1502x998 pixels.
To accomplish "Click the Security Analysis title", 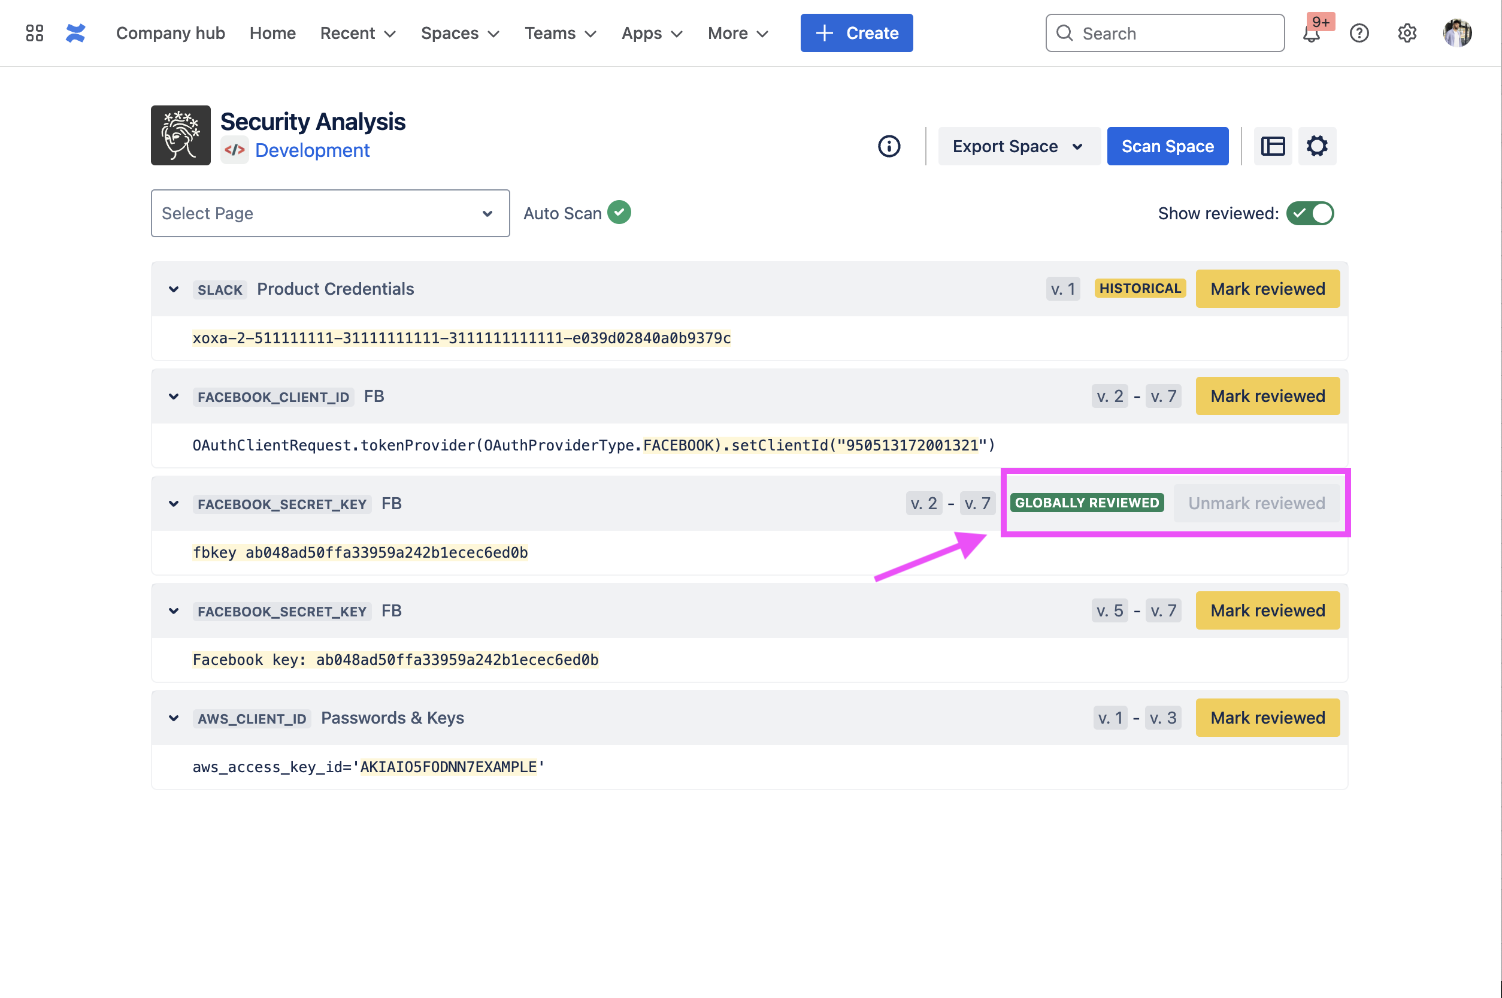I will click(x=313, y=122).
